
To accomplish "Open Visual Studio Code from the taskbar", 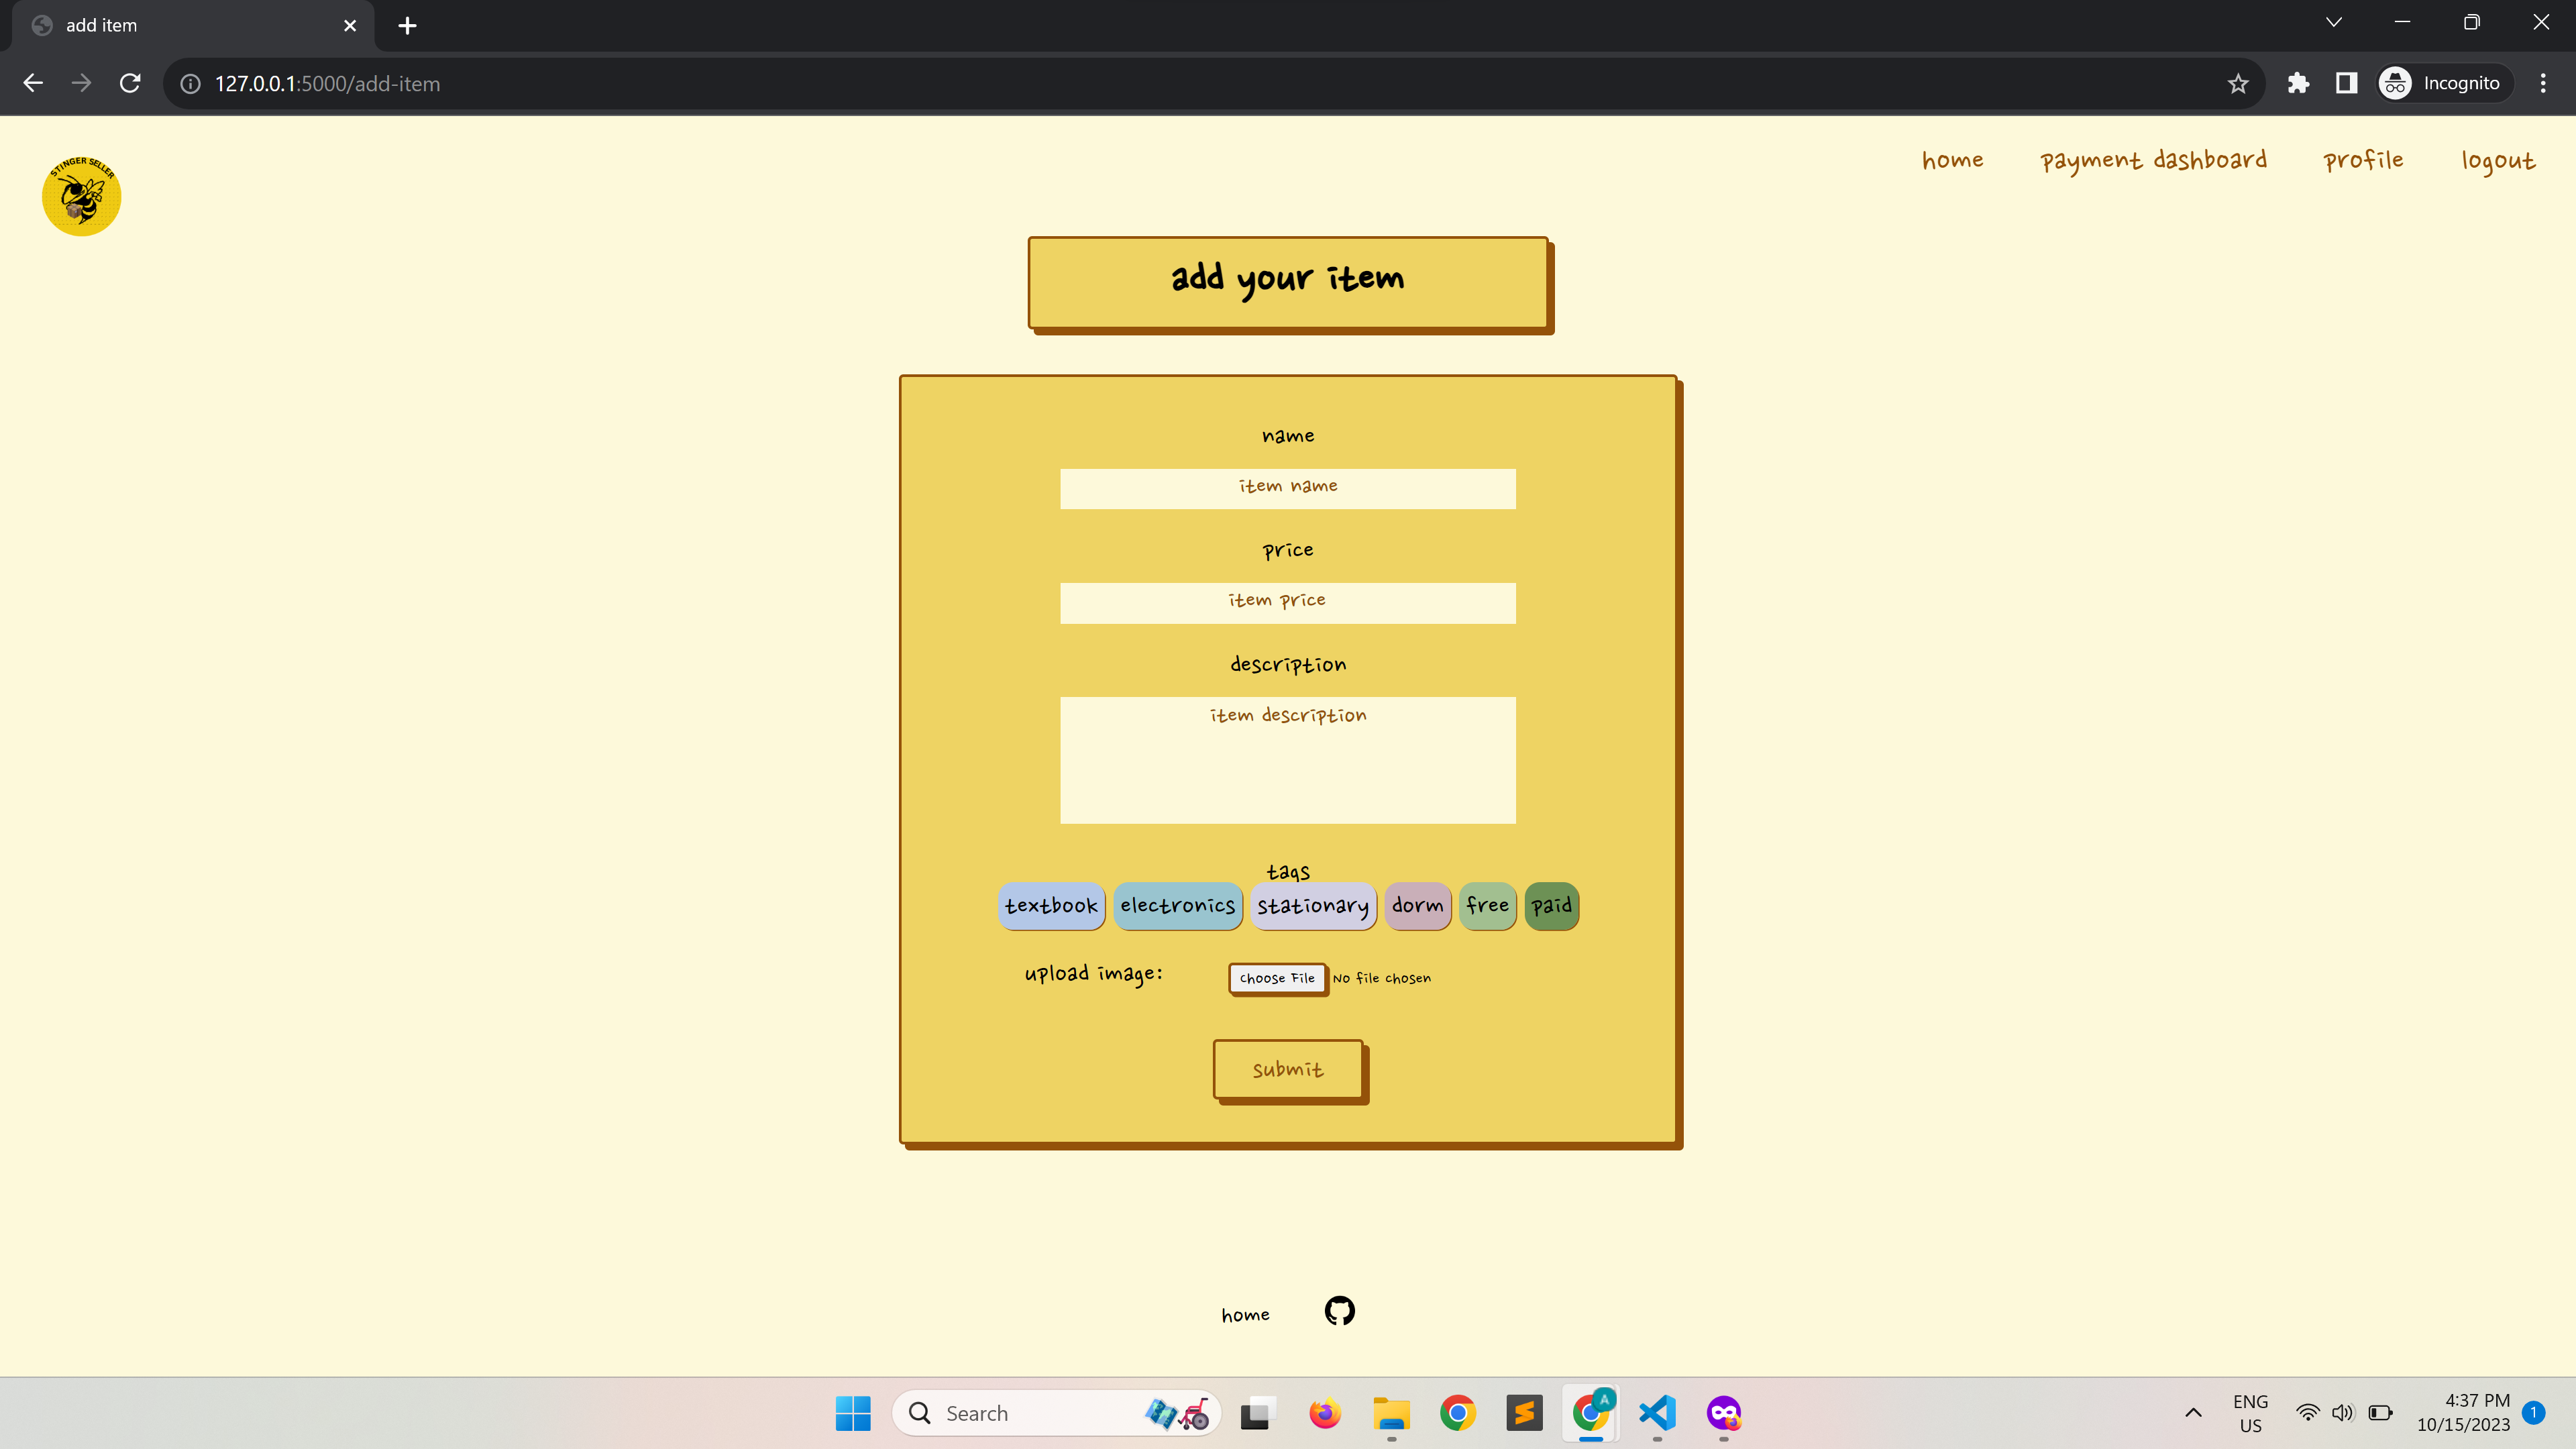I will (1657, 1413).
